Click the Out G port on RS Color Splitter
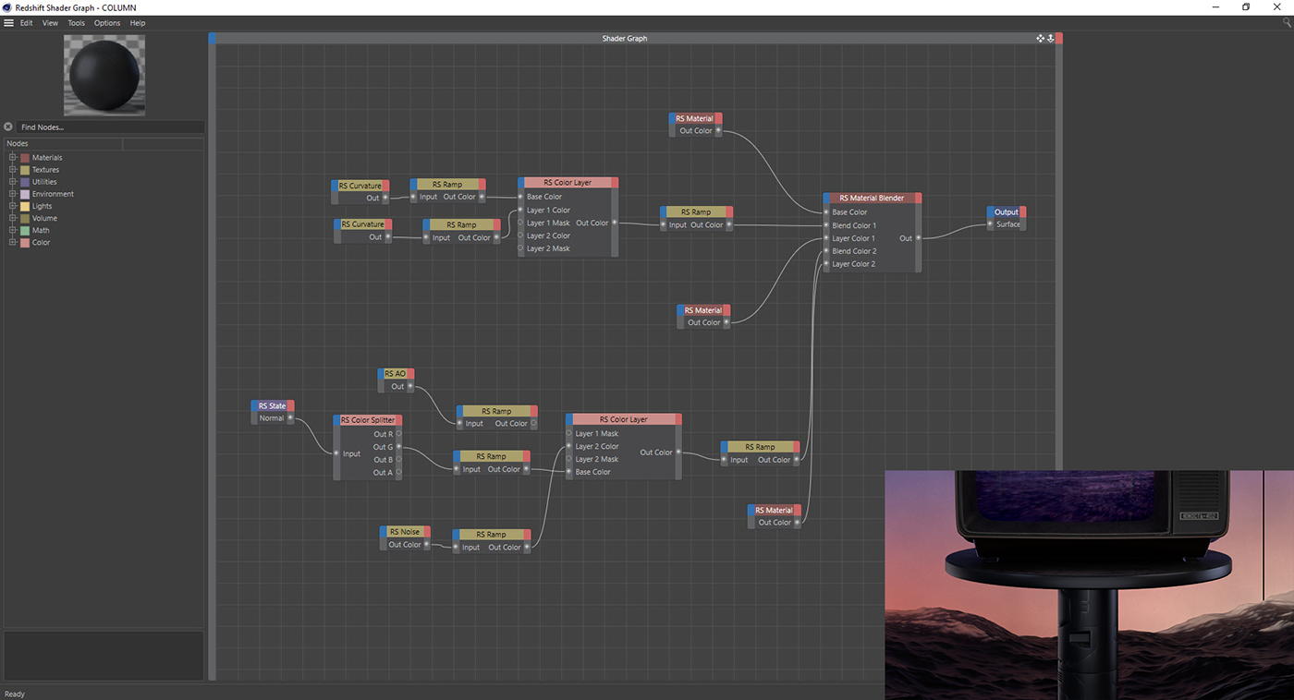1294x700 pixels. coord(398,447)
